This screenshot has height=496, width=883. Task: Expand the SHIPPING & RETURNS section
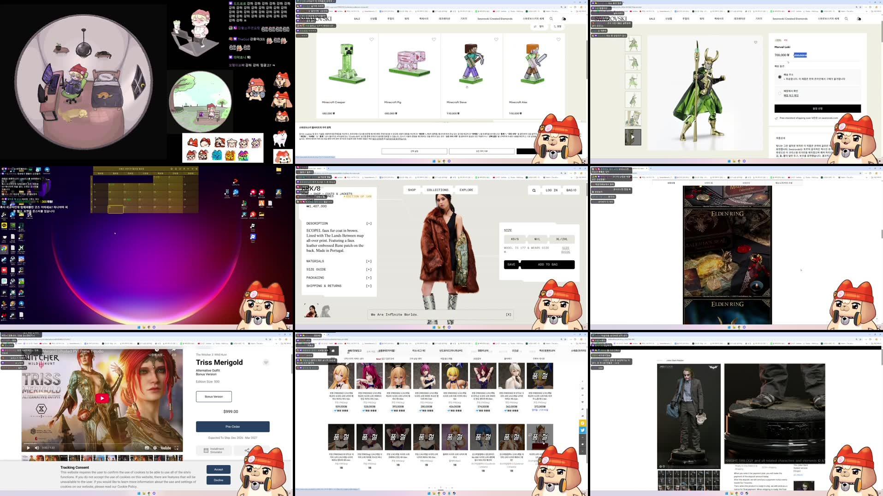click(368, 286)
